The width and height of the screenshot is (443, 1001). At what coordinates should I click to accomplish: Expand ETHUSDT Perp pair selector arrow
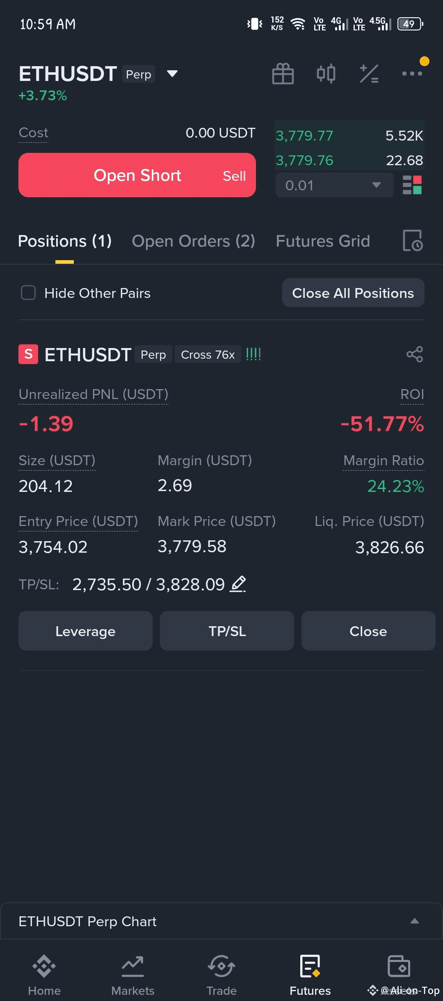pos(172,74)
